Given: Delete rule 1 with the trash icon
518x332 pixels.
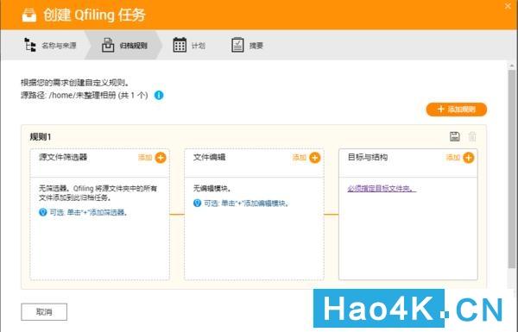Looking at the screenshot, I should click(472, 136).
